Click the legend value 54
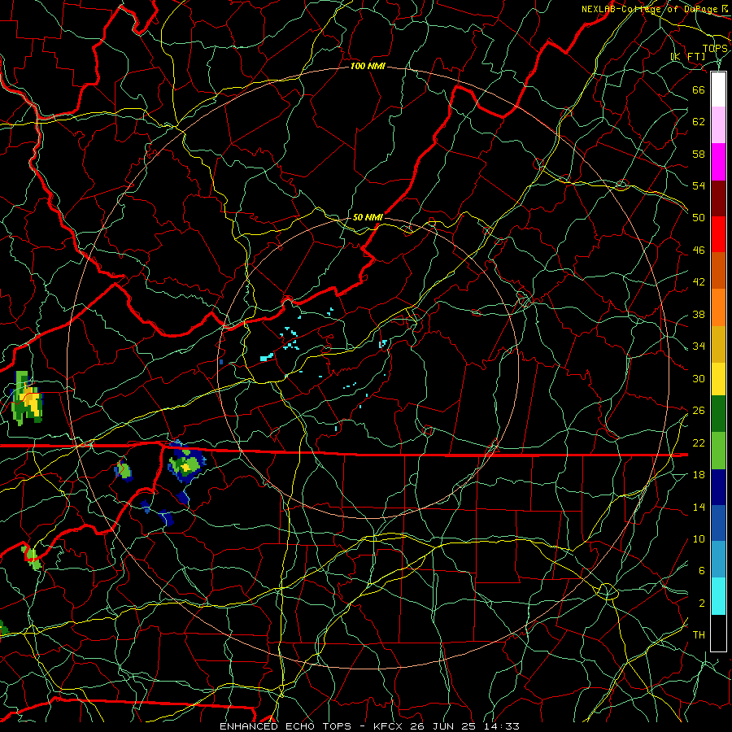 coord(699,185)
